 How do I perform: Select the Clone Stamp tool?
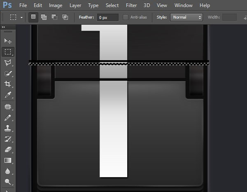[x=8, y=128]
